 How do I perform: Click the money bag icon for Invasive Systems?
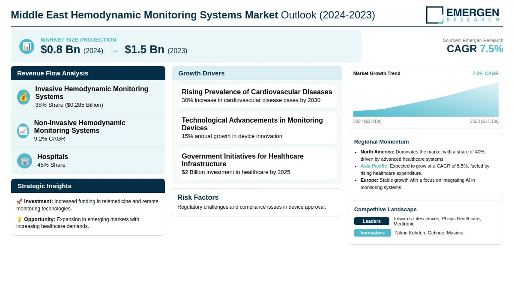[x=24, y=97]
